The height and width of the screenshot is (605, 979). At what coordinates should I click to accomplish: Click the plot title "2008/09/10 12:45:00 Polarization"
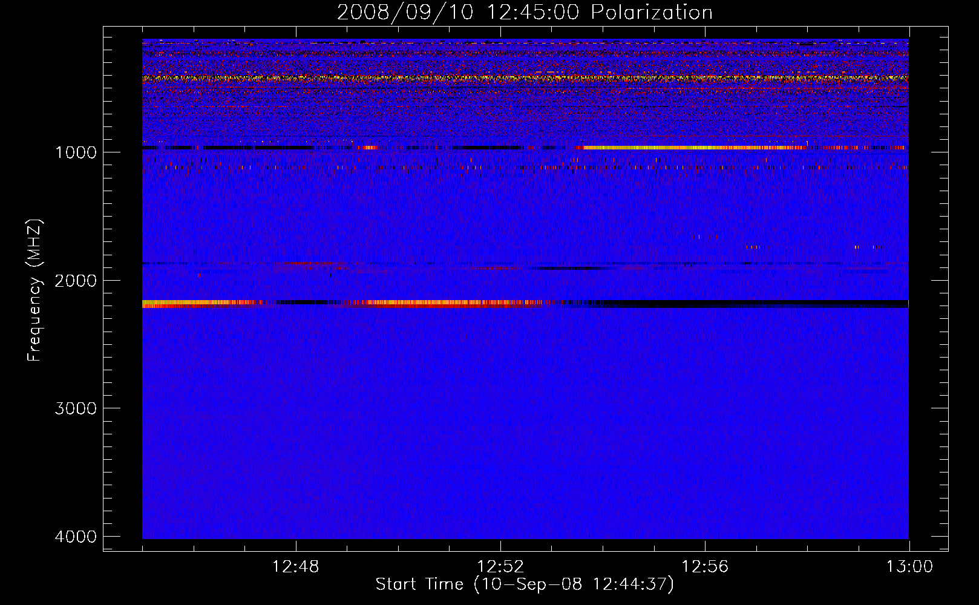pyautogui.click(x=525, y=12)
